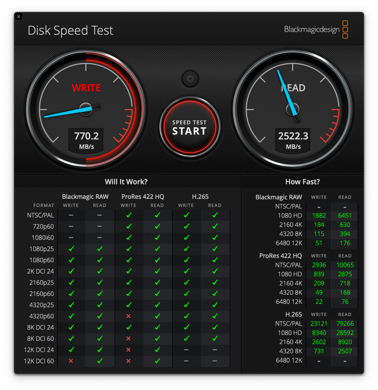
Task: Click 720p60 ProRes read checkmark
Action: coord(157,226)
